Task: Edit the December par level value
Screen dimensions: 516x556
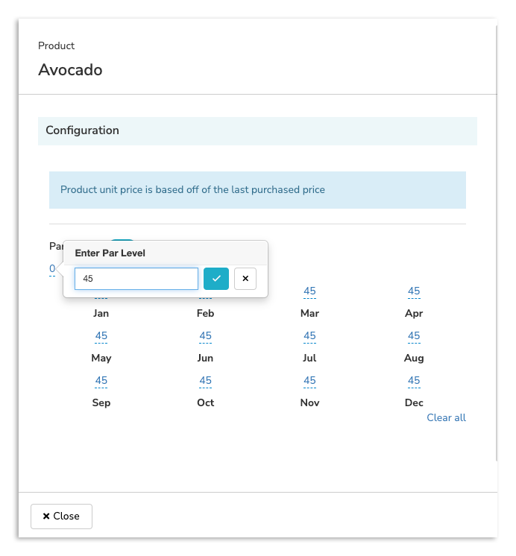Action: click(x=414, y=381)
